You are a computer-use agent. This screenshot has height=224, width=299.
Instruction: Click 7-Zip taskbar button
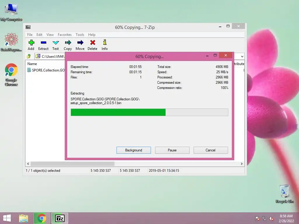tap(60, 218)
